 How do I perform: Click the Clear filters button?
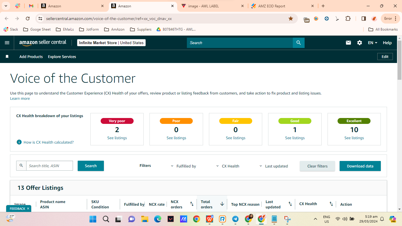(x=317, y=166)
